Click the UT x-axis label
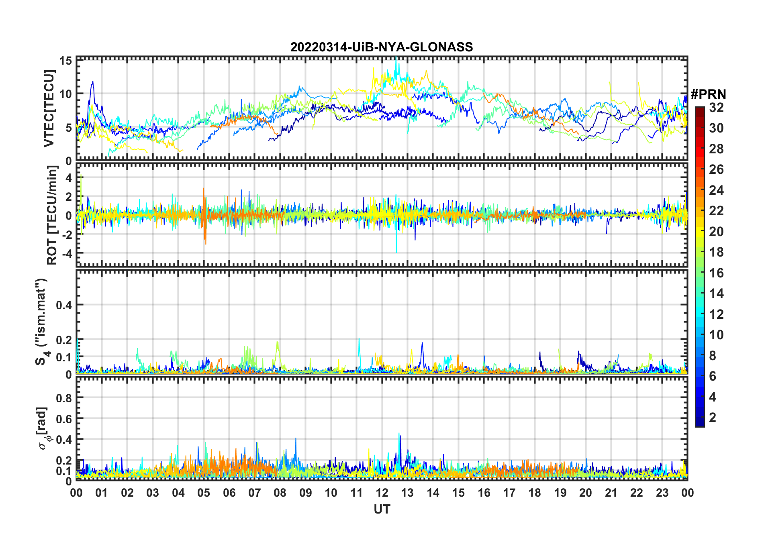 point(382,510)
